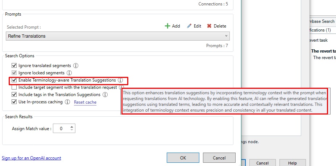Click info icon beside Ignore translated segments
The image size is (336, 166).
76,66
